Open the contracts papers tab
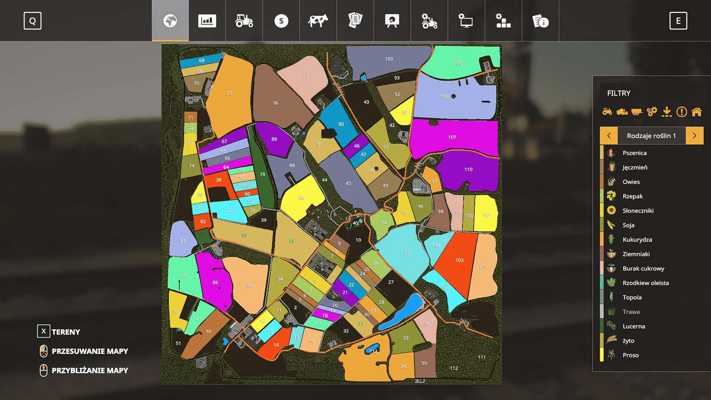 click(x=355, y=21)
